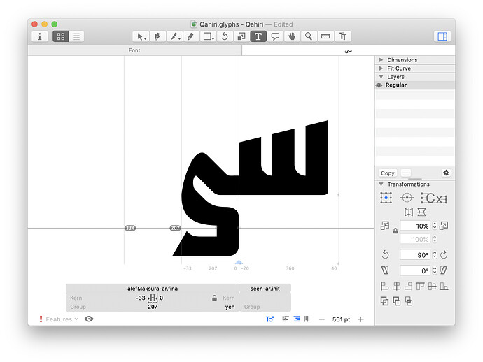
Task: Expand the Dimensions section
Action: pyautogui.click(x=381, y=59)
